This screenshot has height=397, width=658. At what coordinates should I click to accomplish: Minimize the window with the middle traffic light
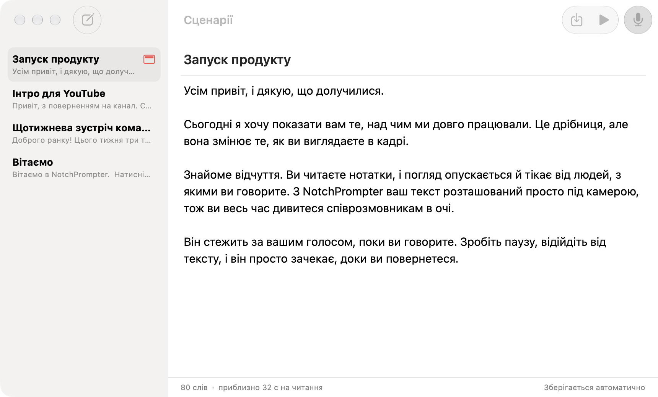[37, 20]
